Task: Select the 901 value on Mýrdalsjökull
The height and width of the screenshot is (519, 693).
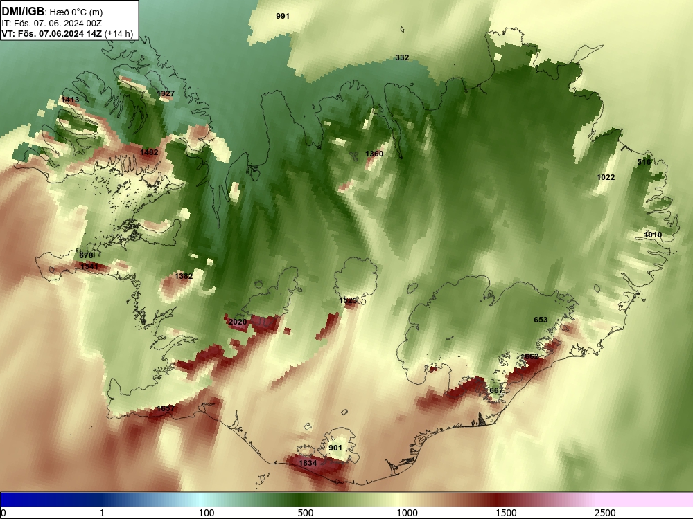Action: click(x=335, y=448)
